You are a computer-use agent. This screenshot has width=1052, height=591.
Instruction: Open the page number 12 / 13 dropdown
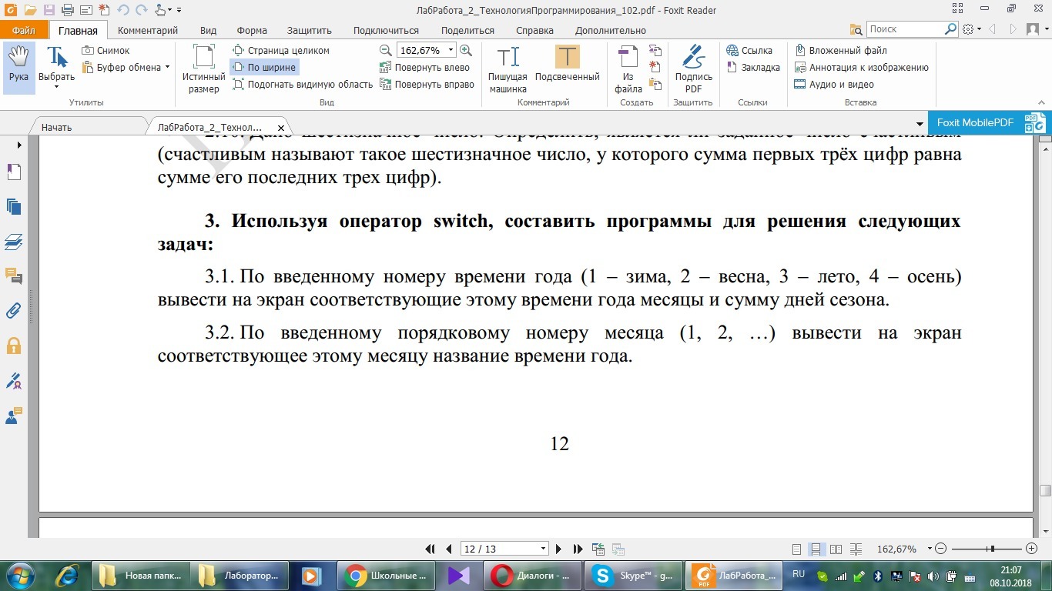point(544,549)
